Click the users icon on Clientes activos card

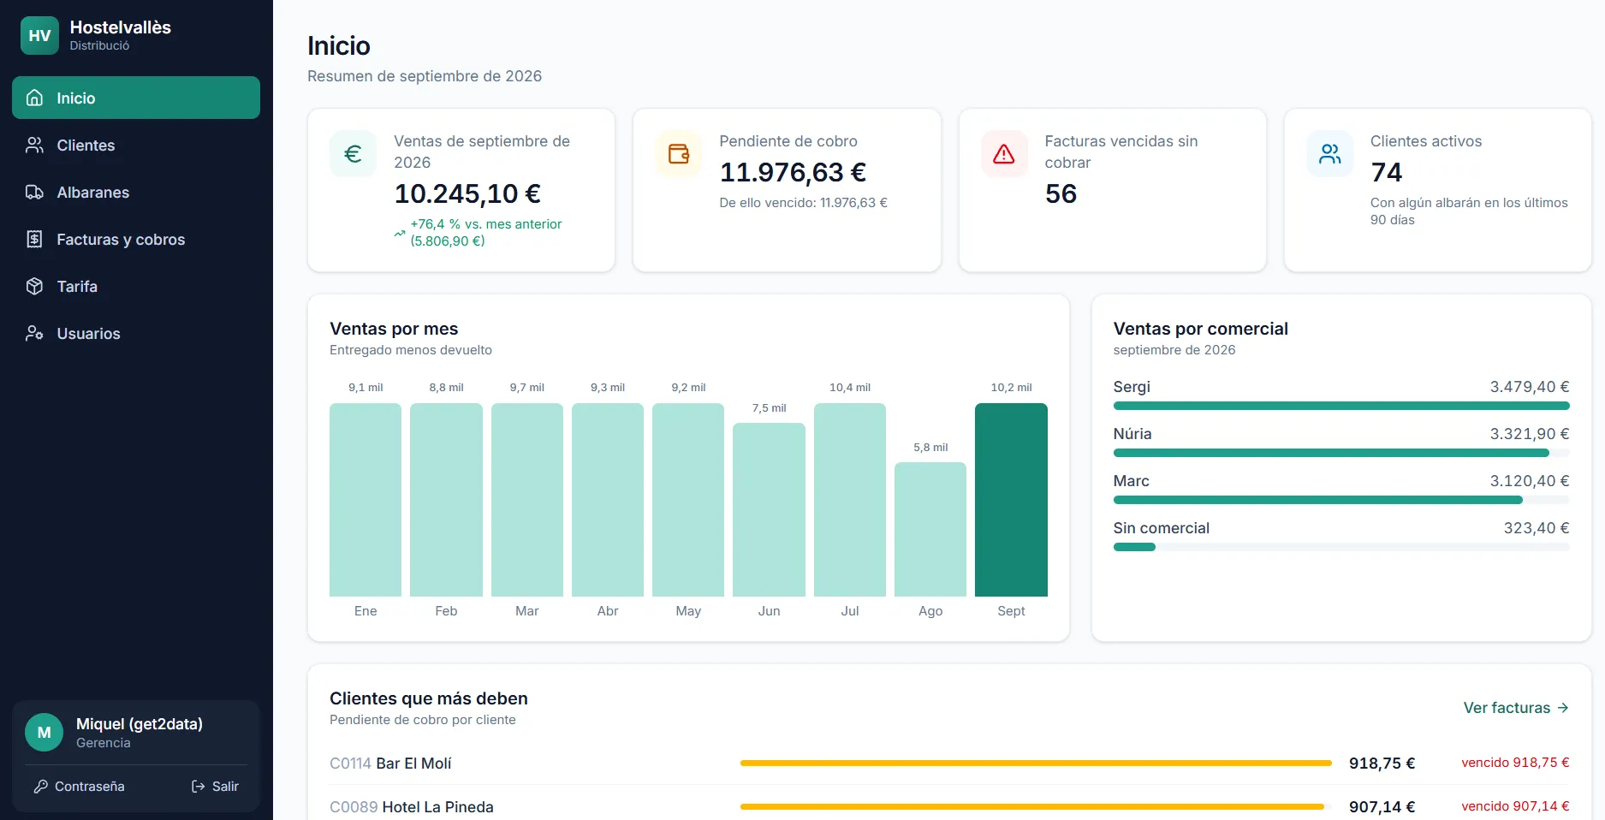pos(1330,154)
